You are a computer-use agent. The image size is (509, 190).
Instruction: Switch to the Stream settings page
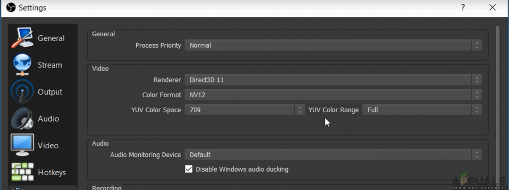coord(43,65)
